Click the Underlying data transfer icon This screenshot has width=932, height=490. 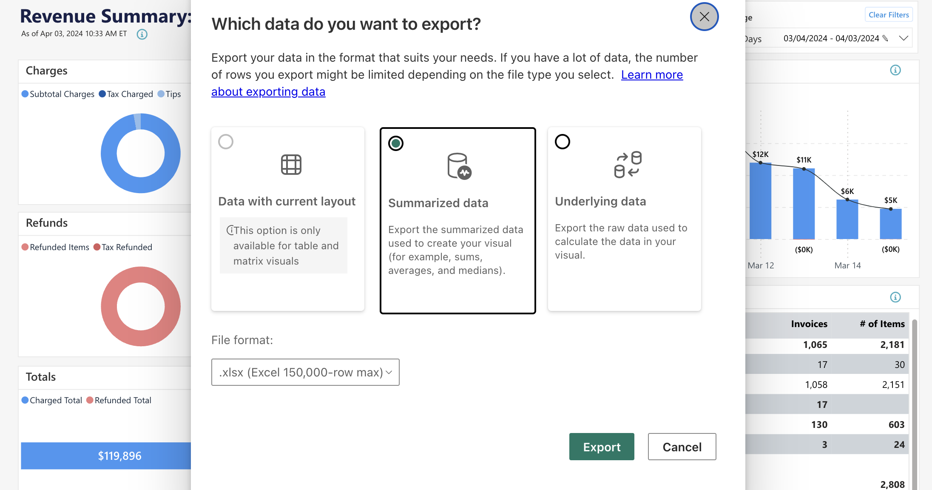[628, 165]
